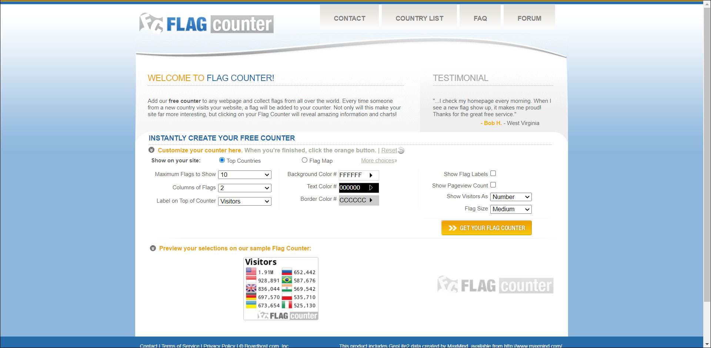This screenshot has height=348, width=711.
Task: Click the Italy flag in preview
Action: (287, 305)
